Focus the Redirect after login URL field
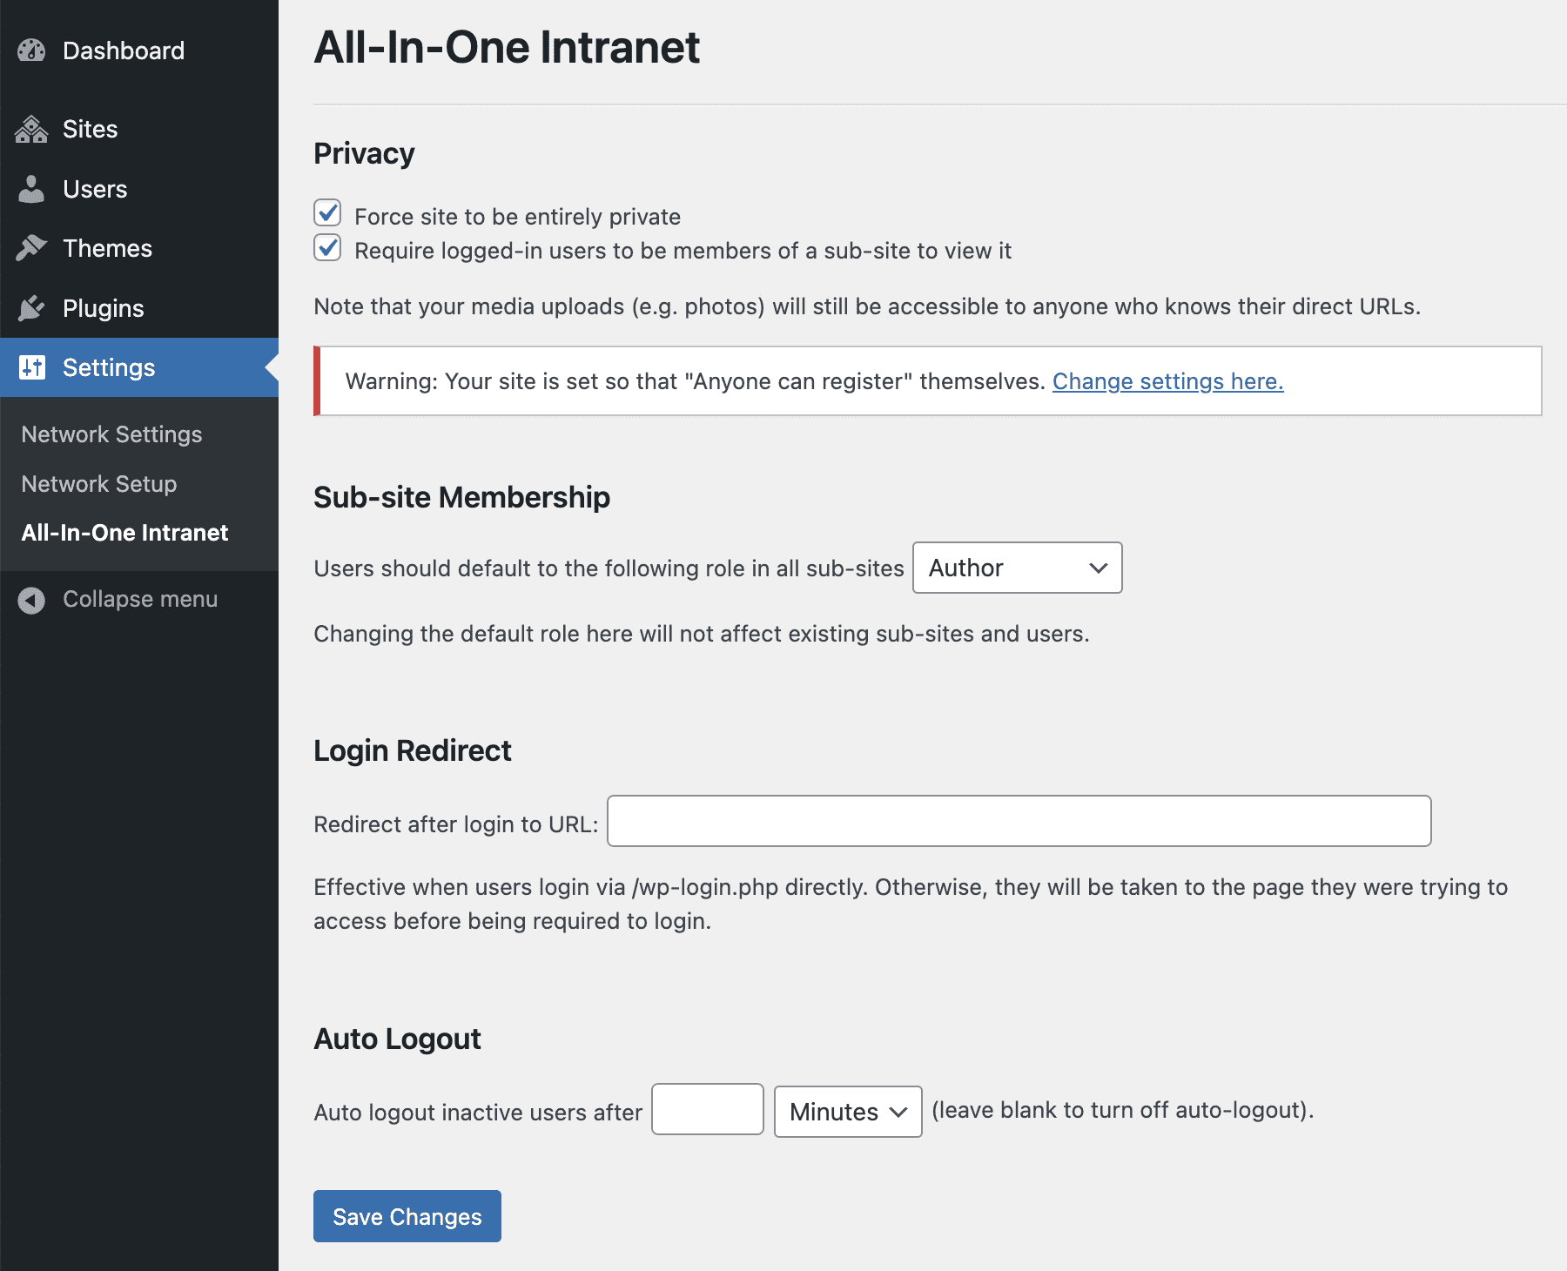 click(1019, 821)
